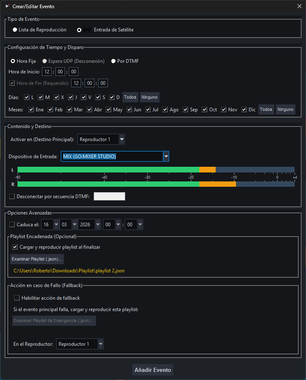The width and height of the screenshot is (306, 380).
Task: Enable Habilitar acción de fallback checkbox
Action: [17, 298]
